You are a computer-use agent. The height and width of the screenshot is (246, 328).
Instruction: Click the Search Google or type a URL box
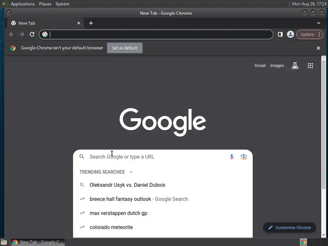163,157
